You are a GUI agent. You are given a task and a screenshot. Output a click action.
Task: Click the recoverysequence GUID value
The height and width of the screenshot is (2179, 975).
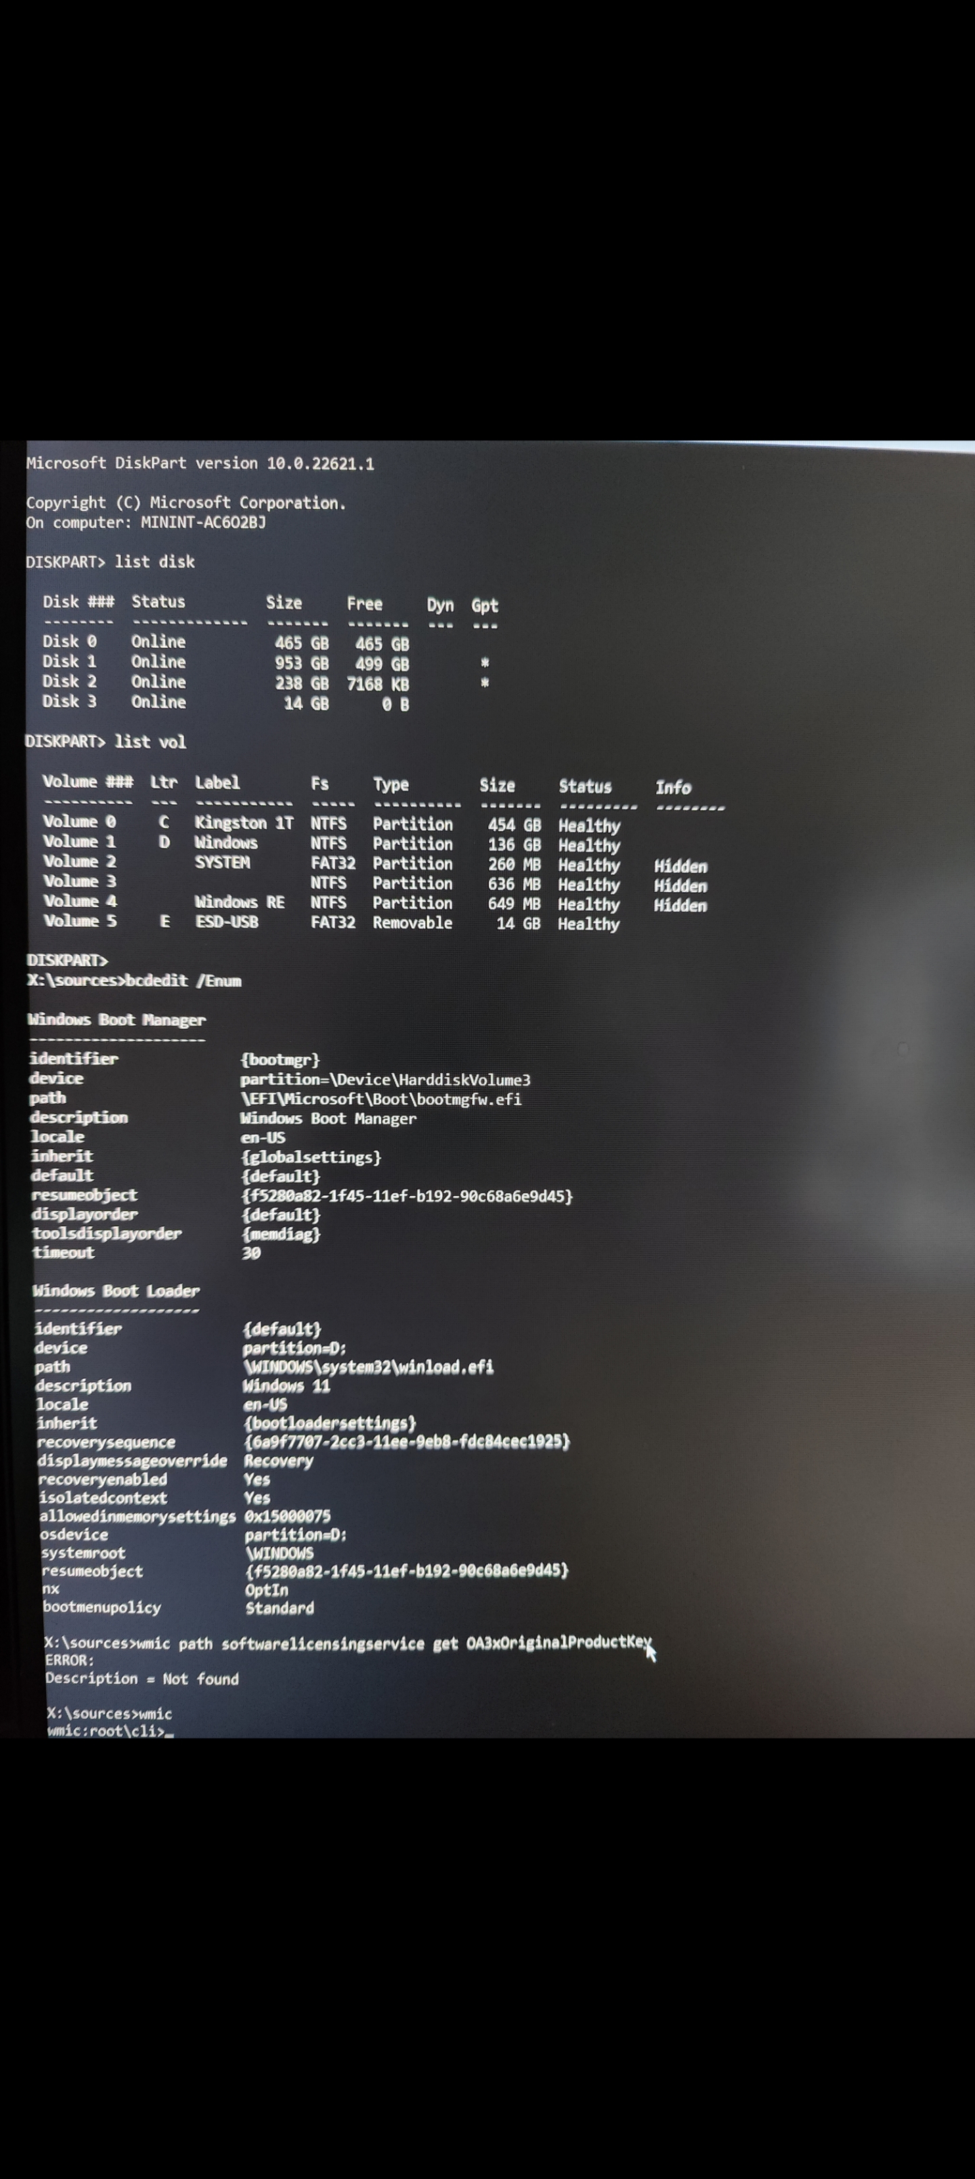click(x=407, y=1441)
